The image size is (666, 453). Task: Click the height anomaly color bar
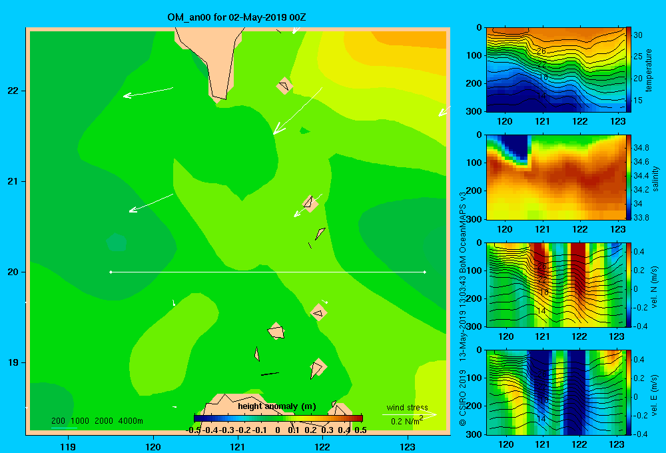pyautogui.click(x=278, y=418)
